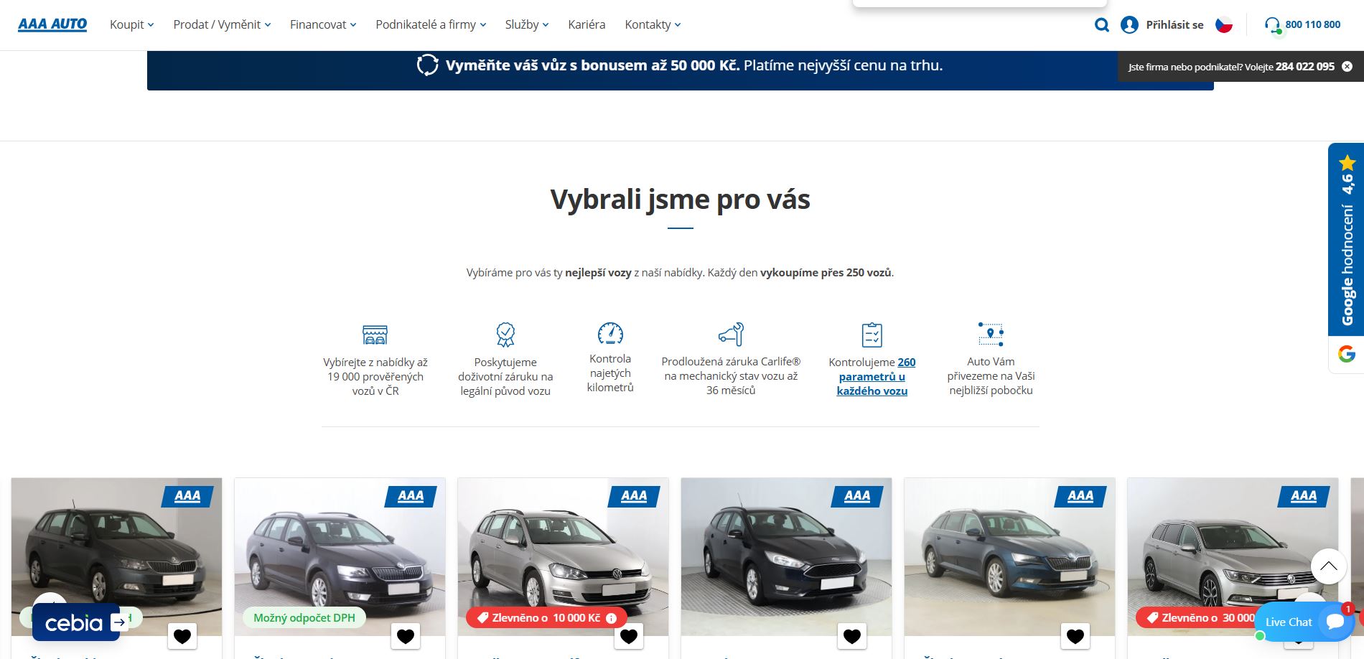Open the blue Škoda Superb photo
The width and height of the screenshot is (1364, 659).
[x=1009, y=556]
